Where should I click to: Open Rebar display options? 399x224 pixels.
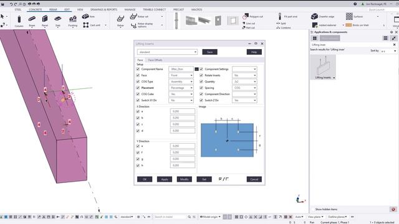click(142, 25)
